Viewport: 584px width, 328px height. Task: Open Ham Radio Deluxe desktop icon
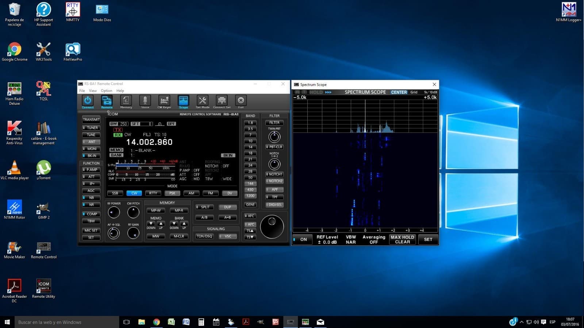(14, 93)
